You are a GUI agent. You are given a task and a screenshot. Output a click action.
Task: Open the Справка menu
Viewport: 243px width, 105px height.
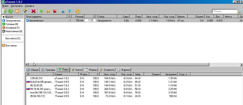tap(29, 6)
